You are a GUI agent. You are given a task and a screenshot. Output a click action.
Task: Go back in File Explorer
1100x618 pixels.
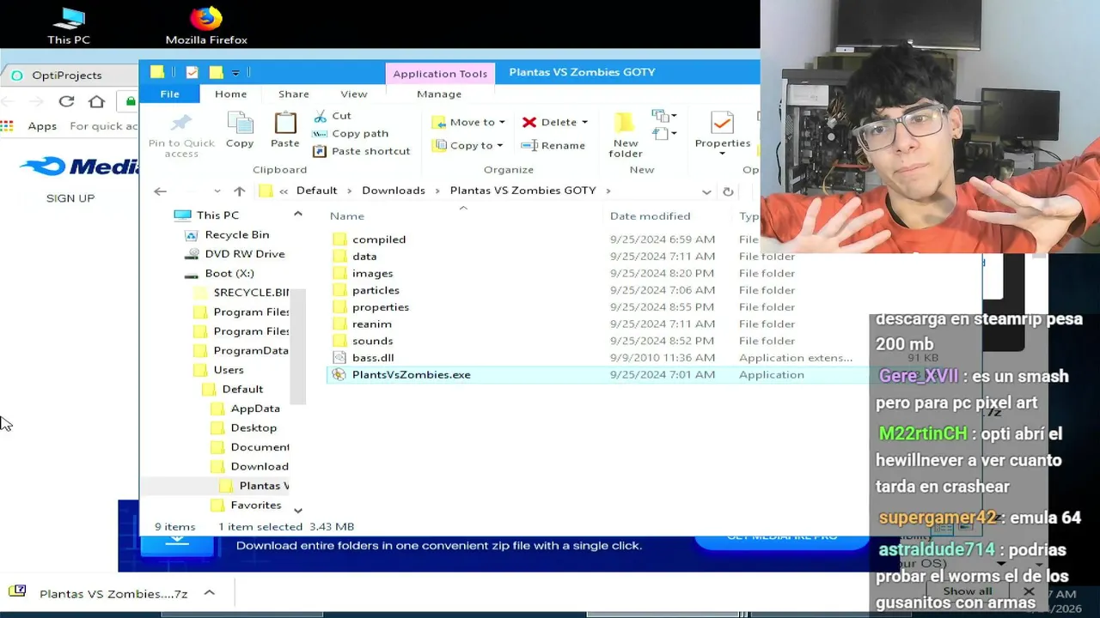point(160,191)
